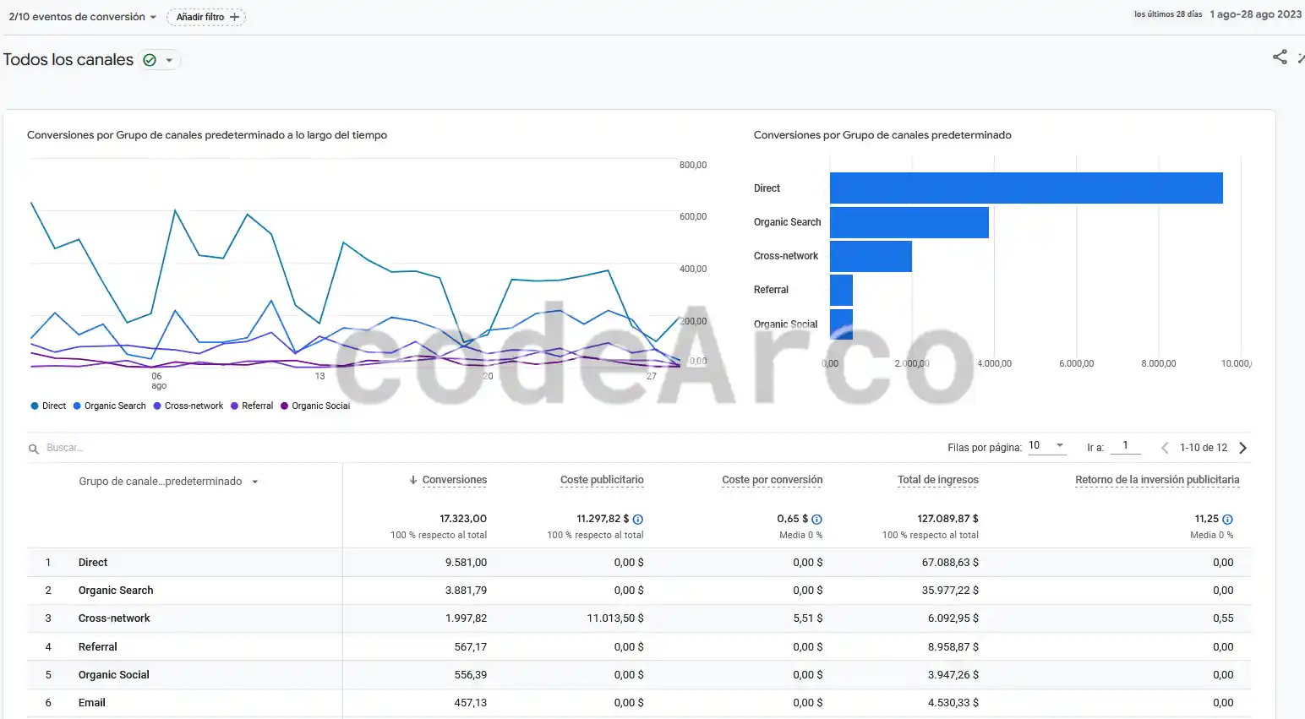
Task: Click the 4.530,33 $ revenue value
Action: coord(953,703)
